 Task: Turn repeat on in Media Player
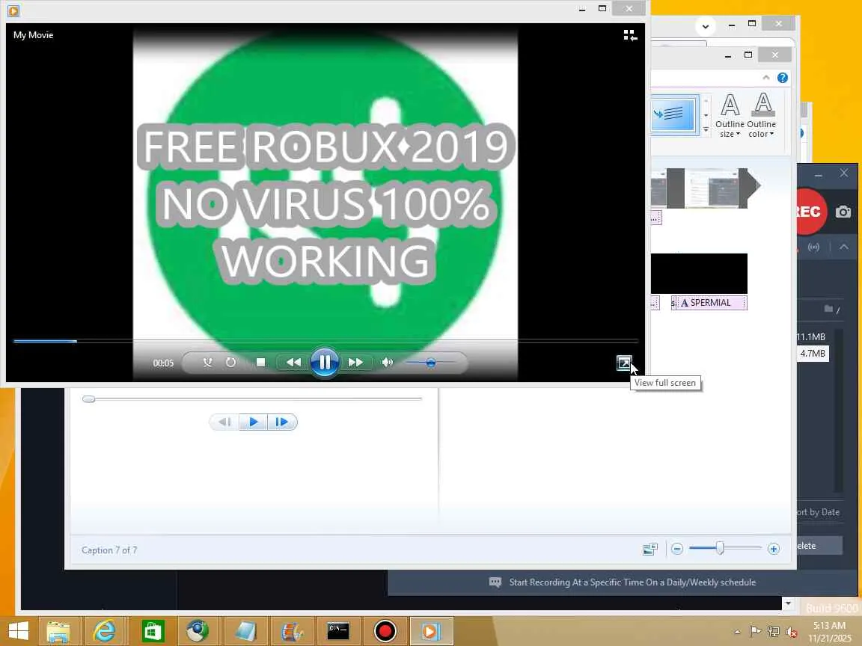231,363
